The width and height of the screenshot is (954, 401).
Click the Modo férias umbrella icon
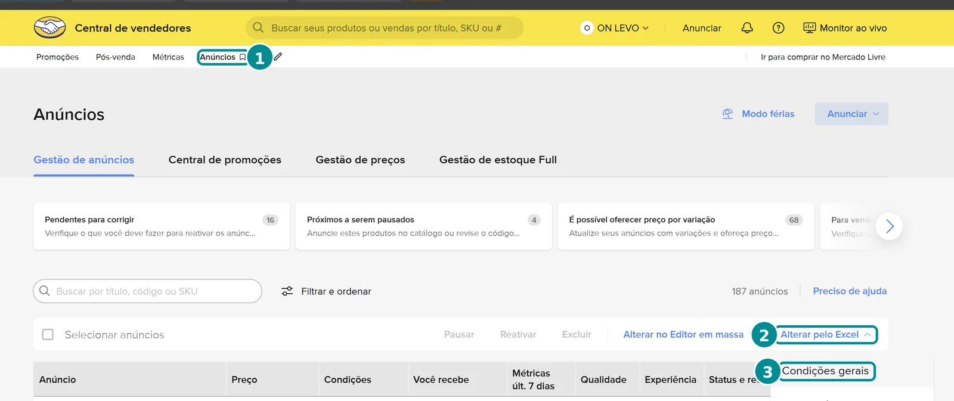pyautogui.click(x=727, y=114)
